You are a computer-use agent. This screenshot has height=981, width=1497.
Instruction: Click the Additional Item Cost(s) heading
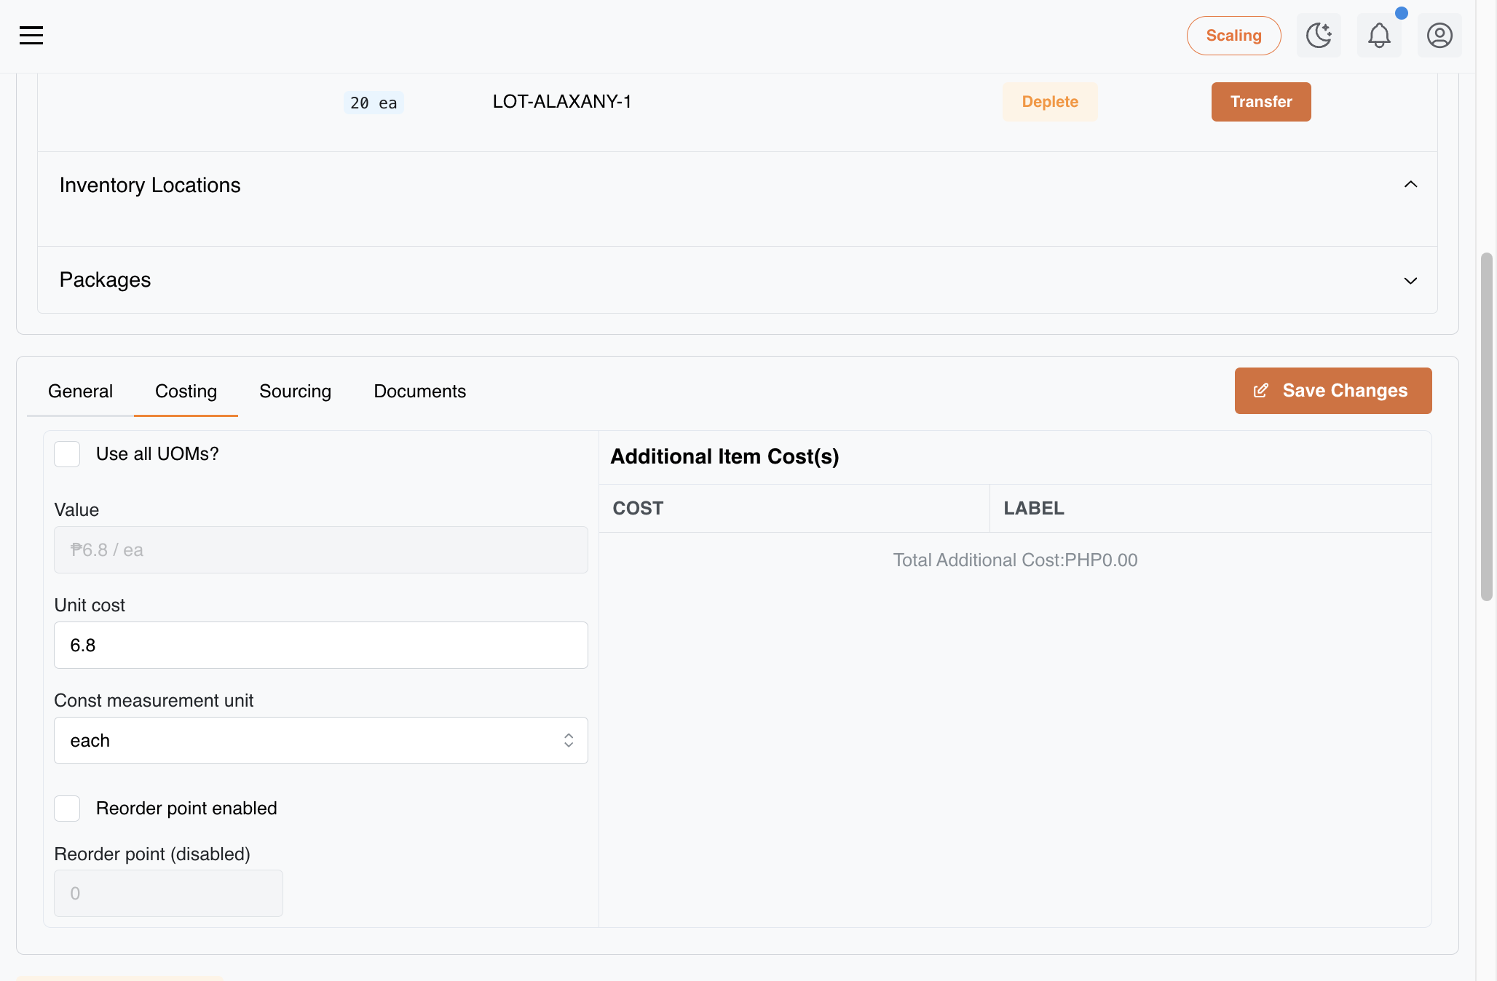724,457
